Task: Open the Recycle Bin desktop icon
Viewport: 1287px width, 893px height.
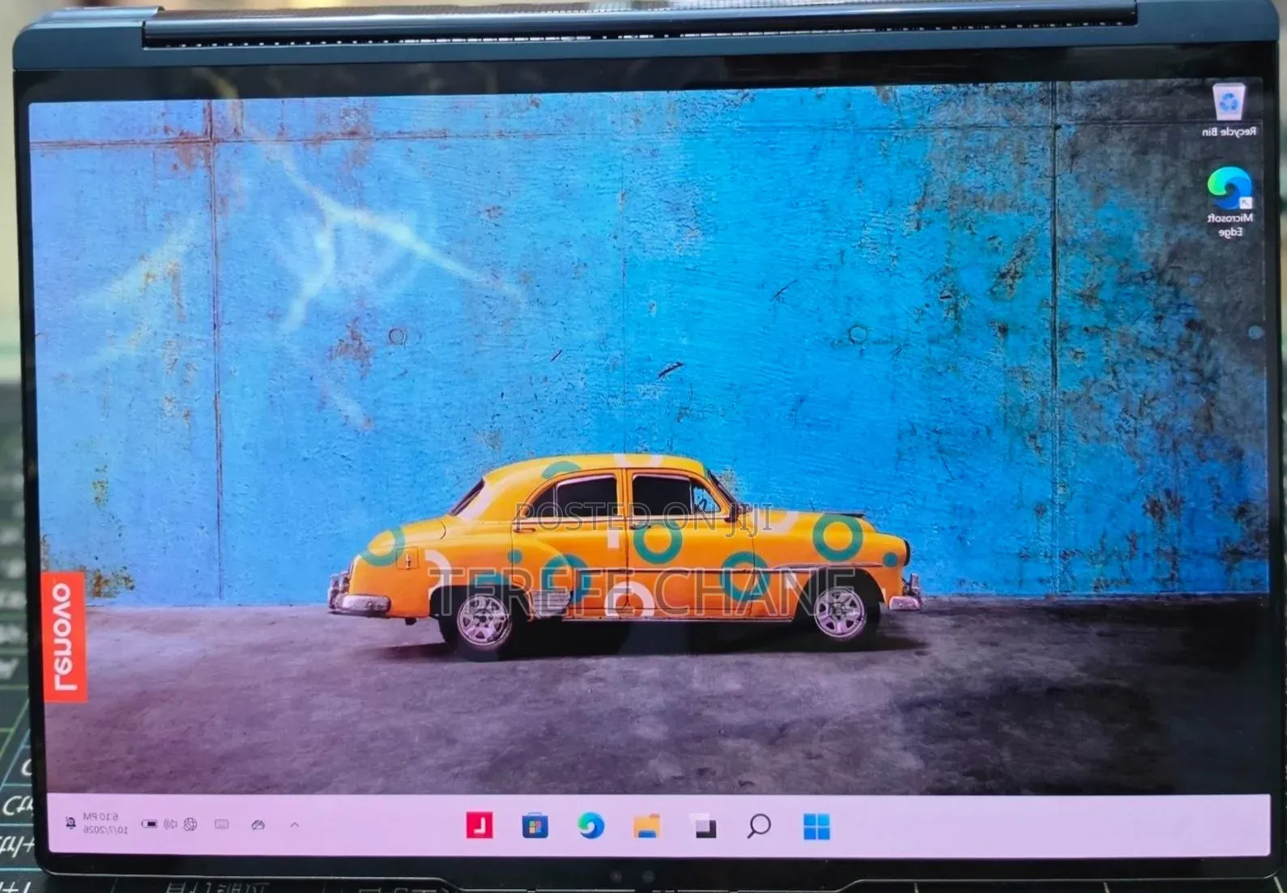Action: (x=1229, y=109)
